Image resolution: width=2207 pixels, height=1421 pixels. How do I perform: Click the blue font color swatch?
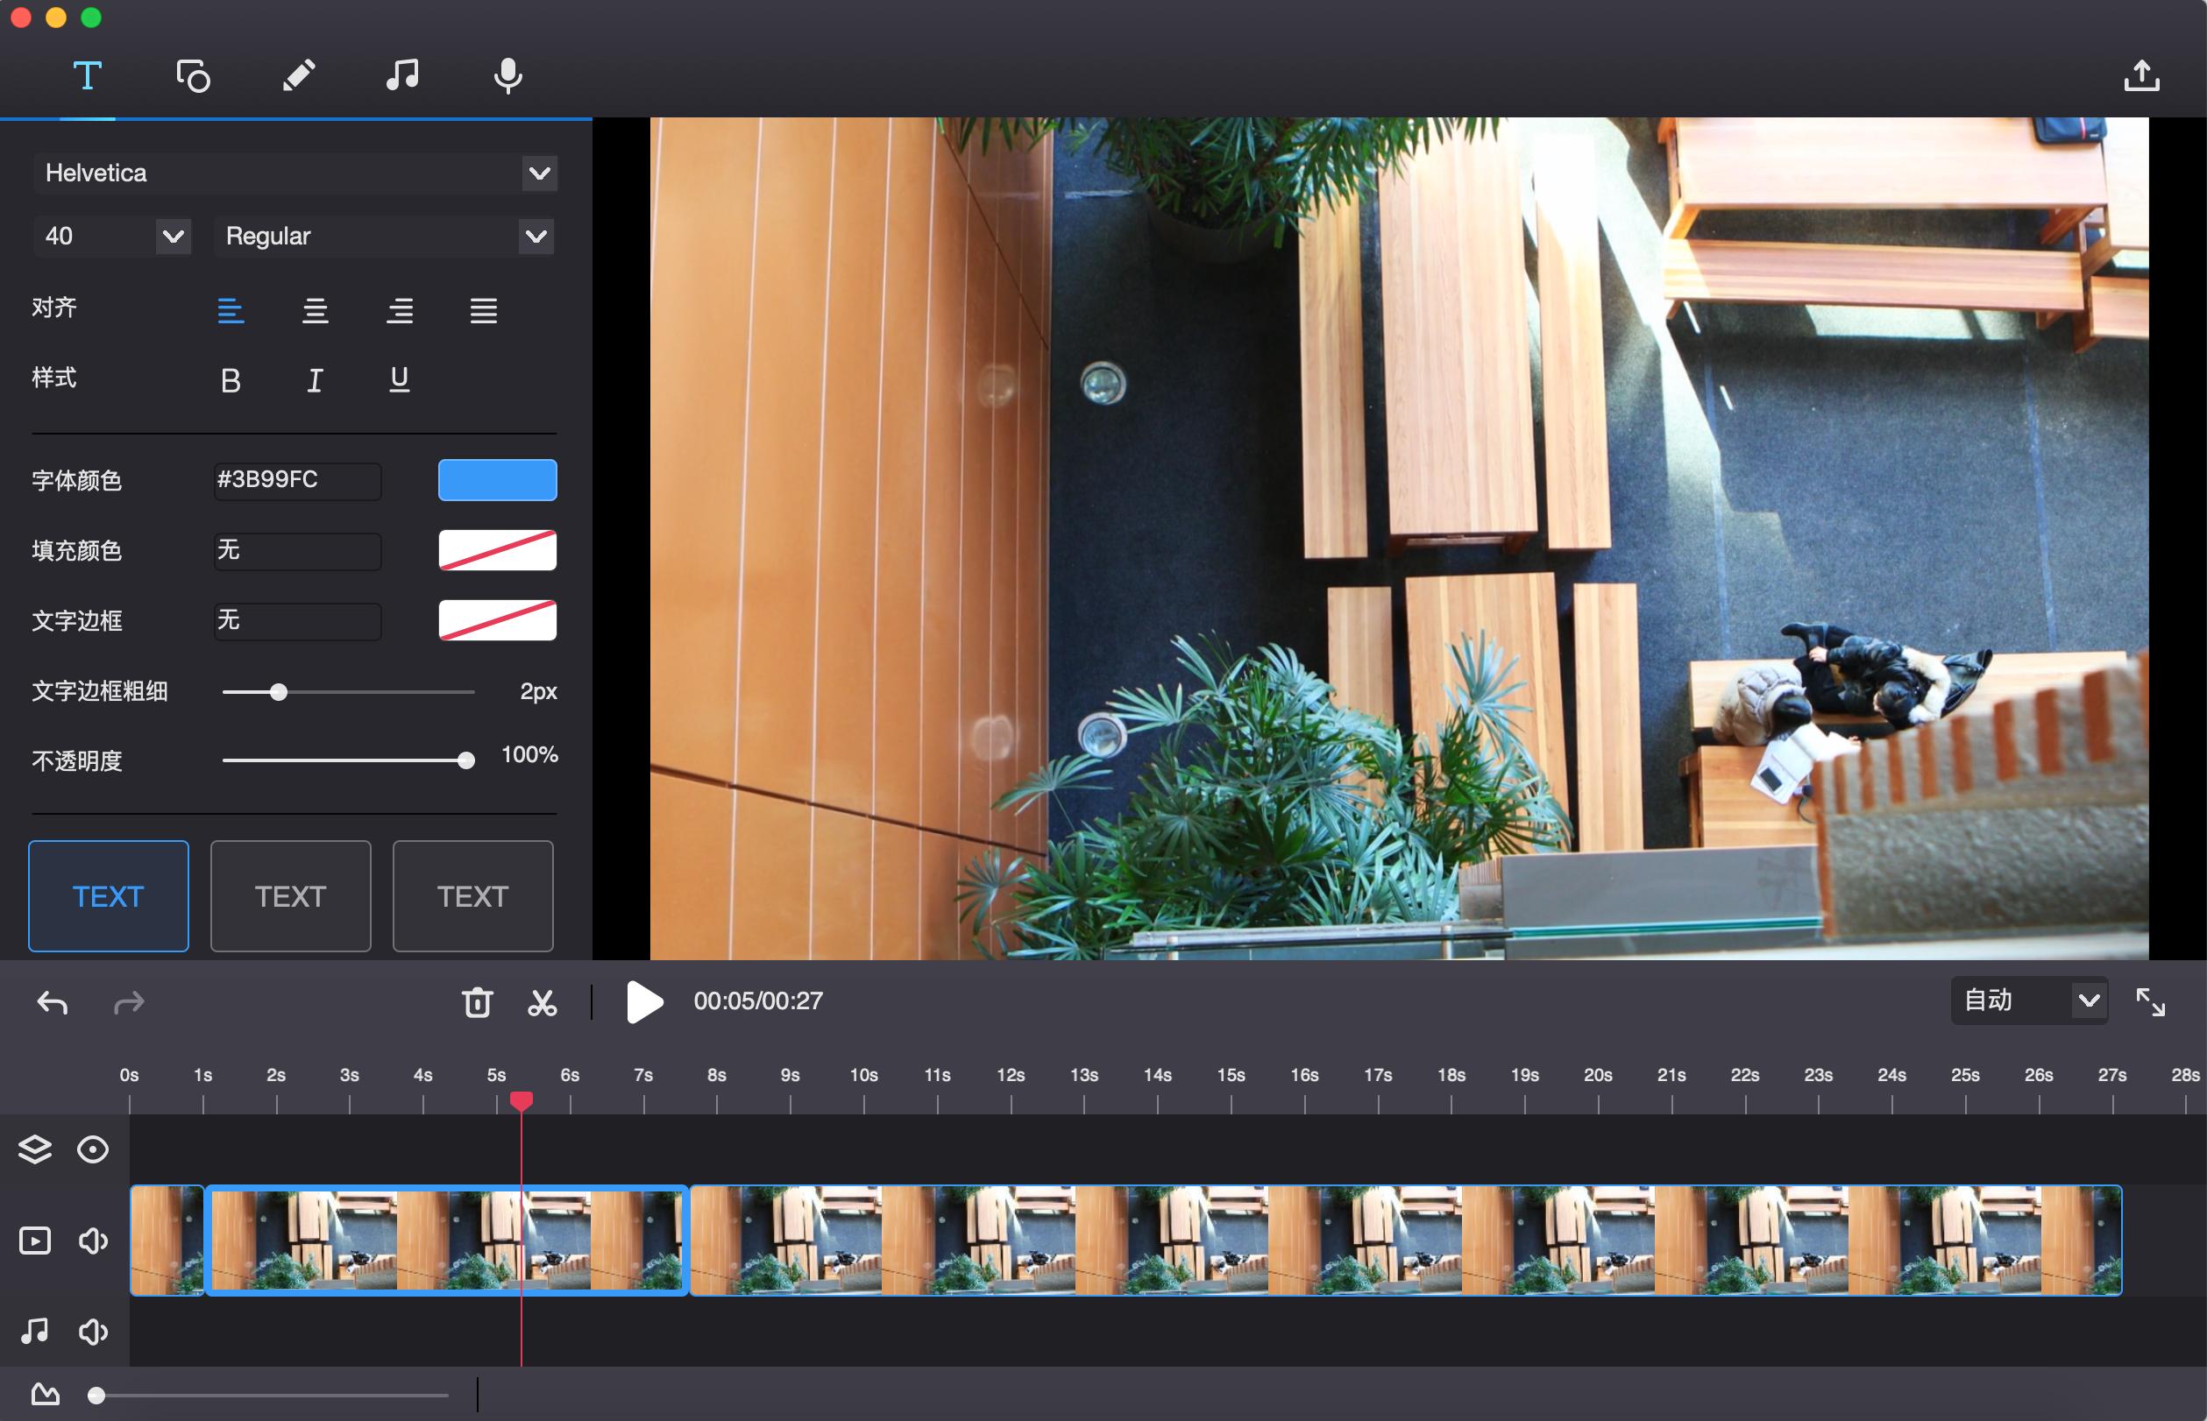(x=497, y=480)
